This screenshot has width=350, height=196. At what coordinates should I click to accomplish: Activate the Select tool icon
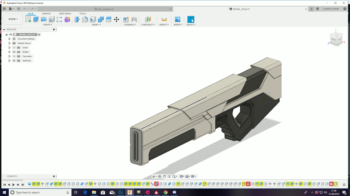tap(191, 19)
